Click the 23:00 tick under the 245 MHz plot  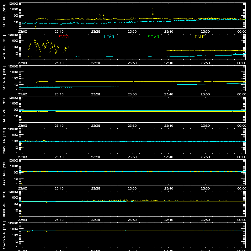tap(22, 32)
